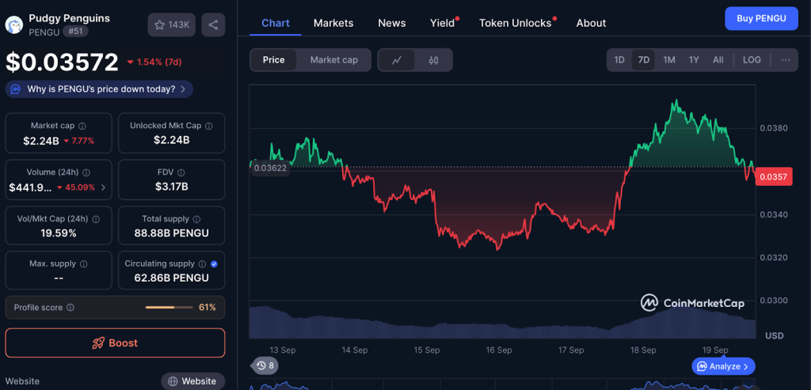Select the 1Y time range
This screenshot has width=811, height=390.
click(x=694, y=60)
